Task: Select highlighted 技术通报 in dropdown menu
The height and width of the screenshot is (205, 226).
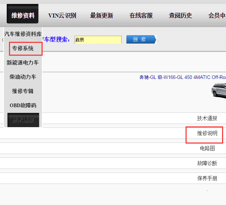Action: point(23,120)
